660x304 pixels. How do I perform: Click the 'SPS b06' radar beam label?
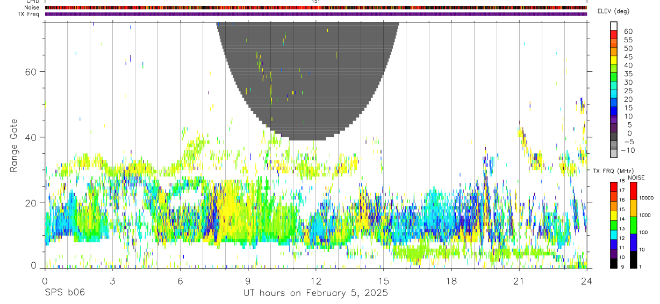coord(64,293)
